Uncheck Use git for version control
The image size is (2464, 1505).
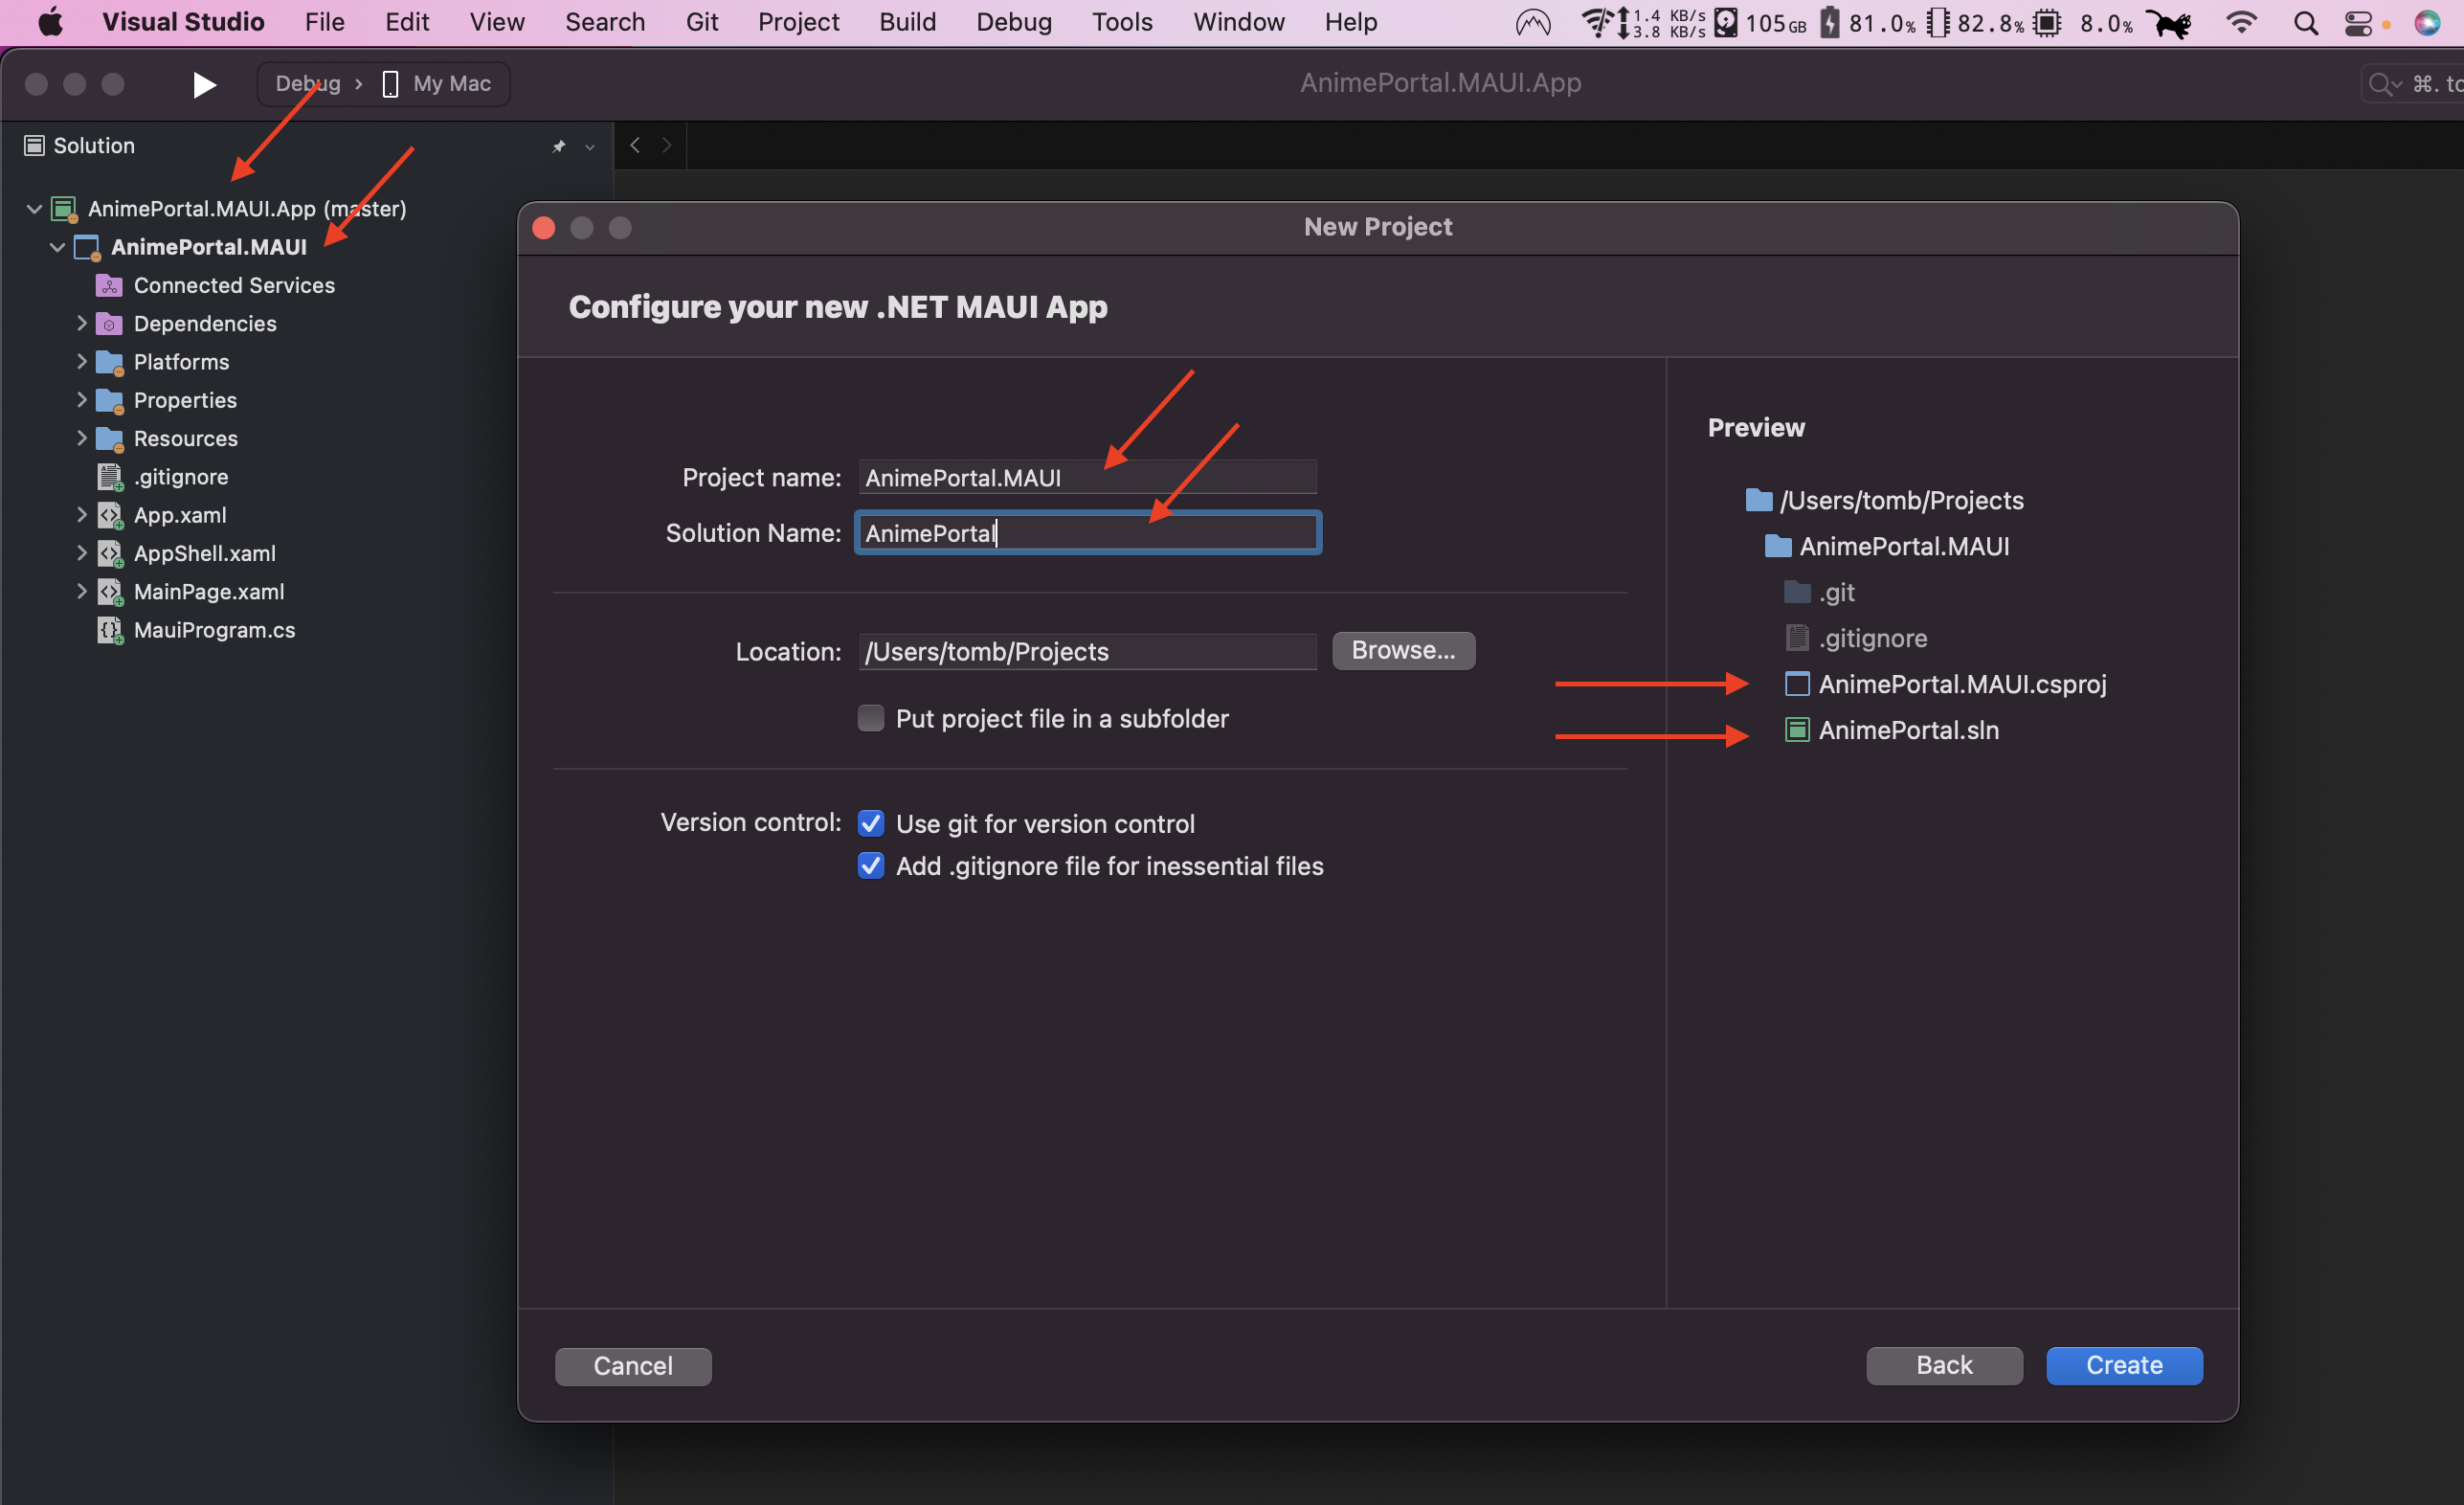tap(870, 823)
